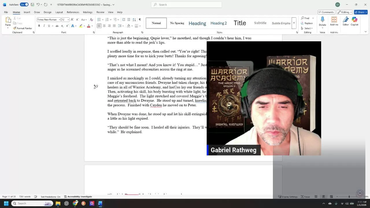Switch to Web Layout view
This screenshot has width=370, height=208.
(331, 197)
